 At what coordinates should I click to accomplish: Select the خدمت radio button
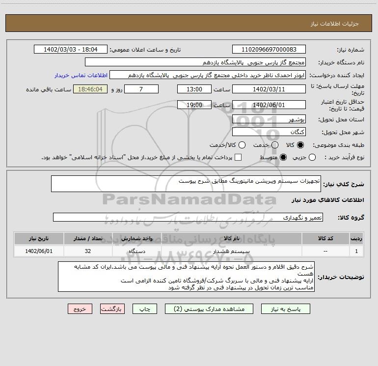275,145
